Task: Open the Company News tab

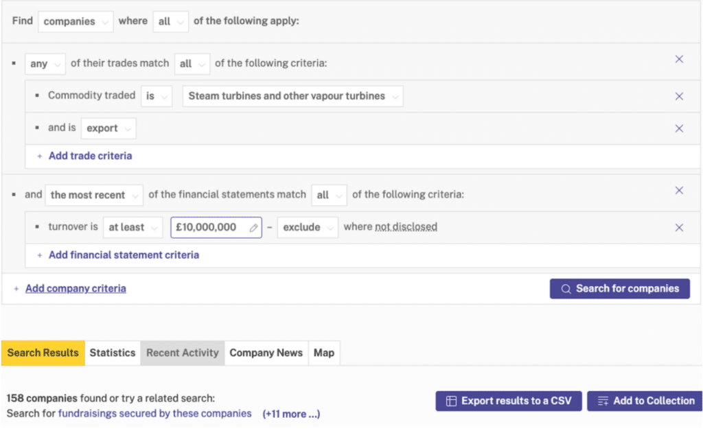Action: click(x=266, y=353)
